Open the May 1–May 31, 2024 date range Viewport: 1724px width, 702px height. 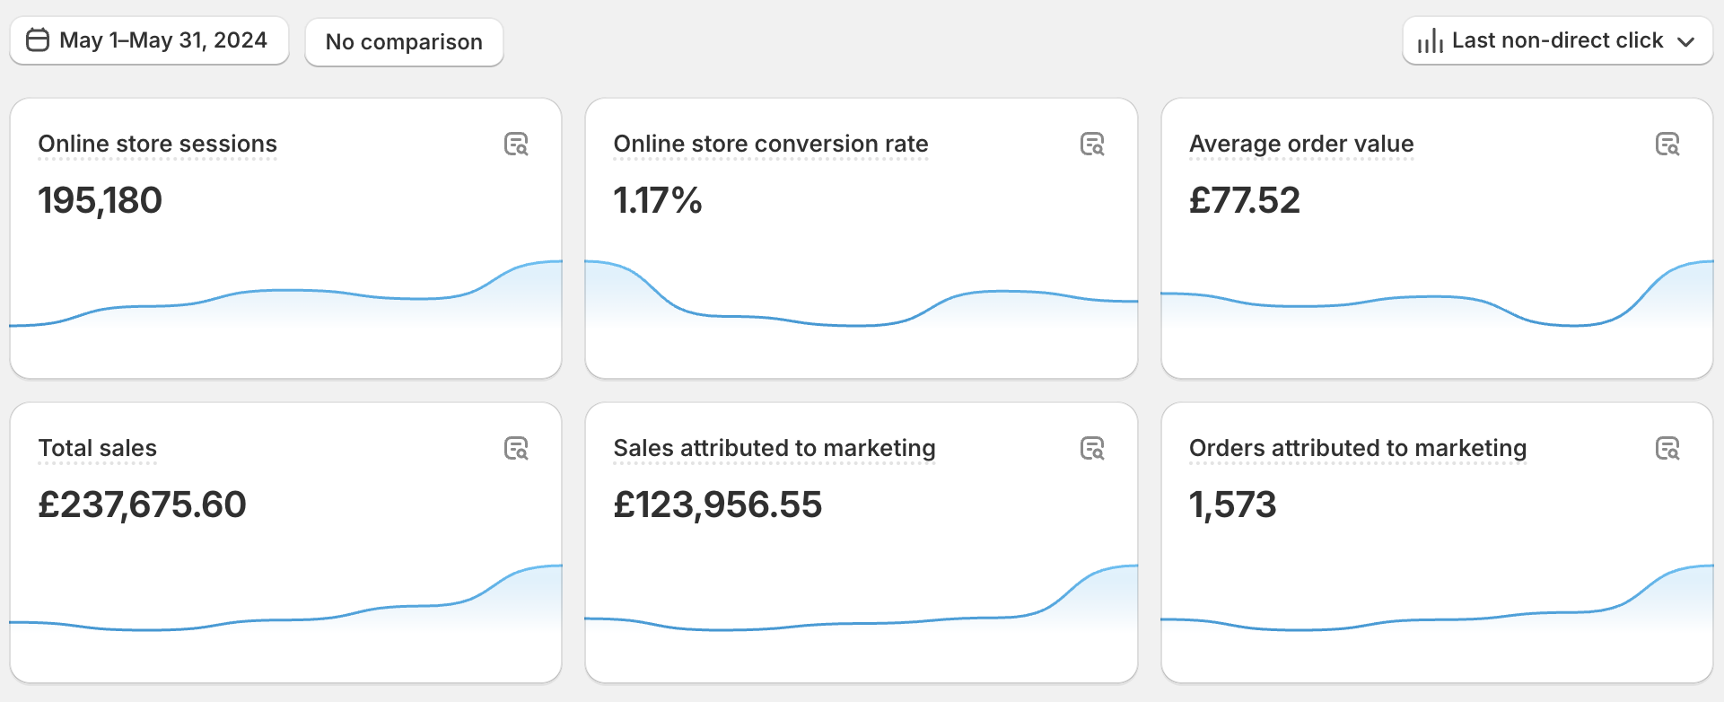point(162,40)
